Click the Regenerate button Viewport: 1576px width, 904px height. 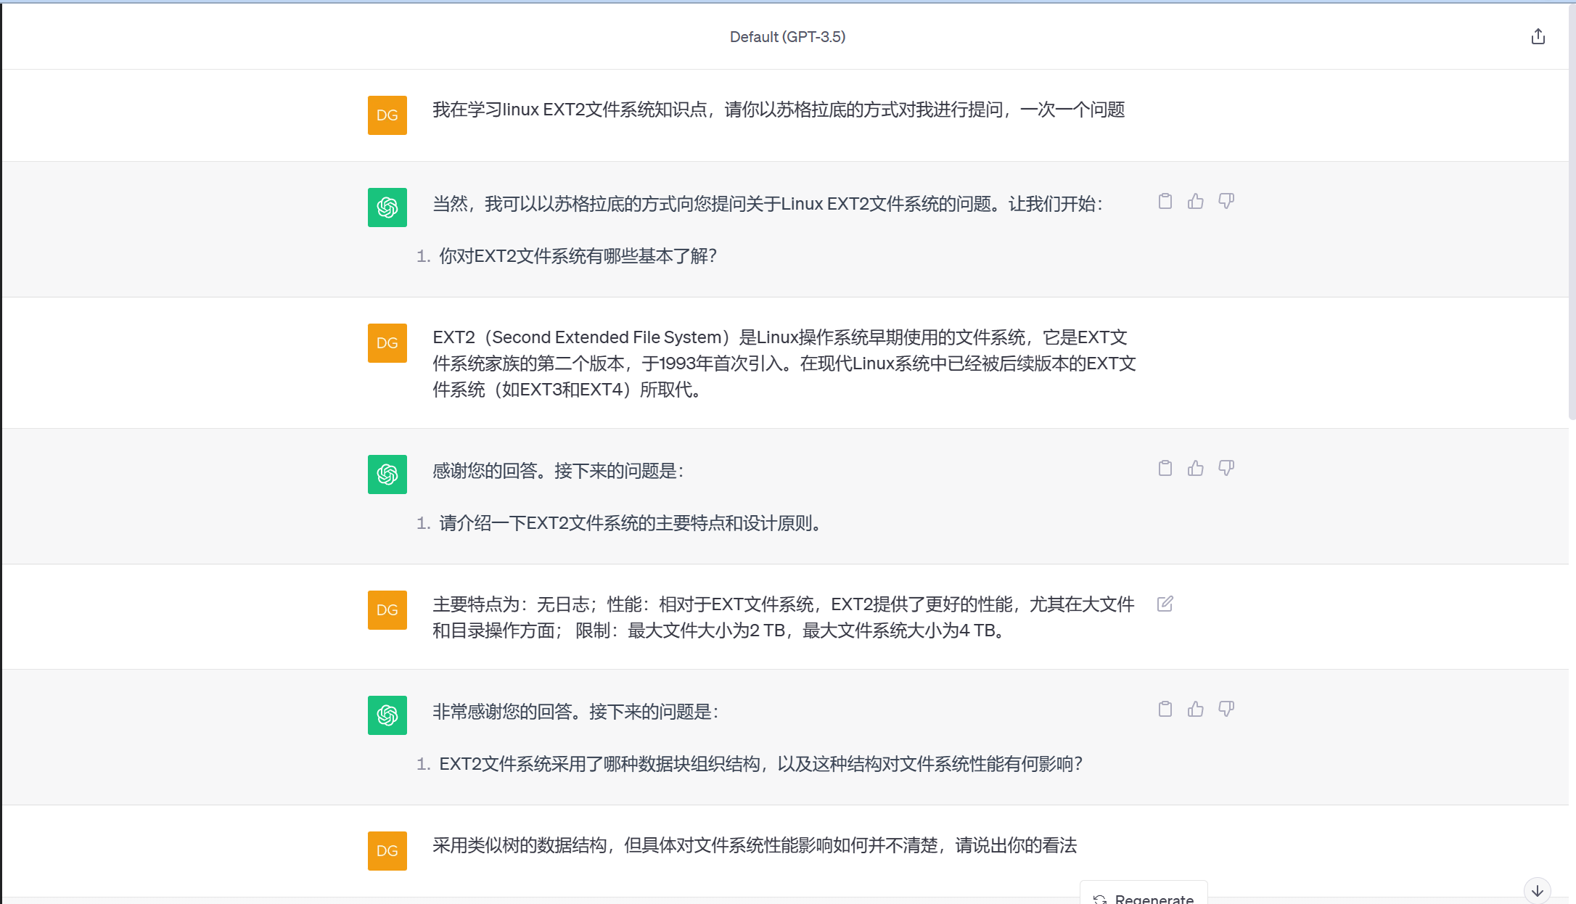click(1144, 897)
